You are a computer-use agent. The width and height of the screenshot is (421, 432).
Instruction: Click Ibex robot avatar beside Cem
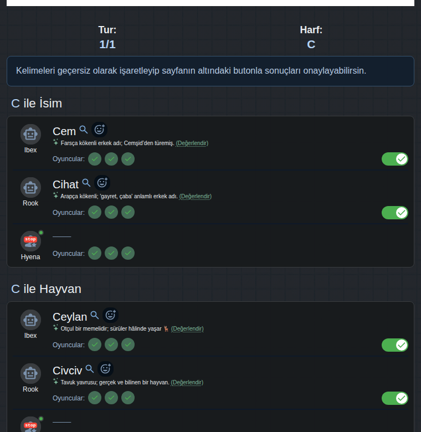coord(30,134)
